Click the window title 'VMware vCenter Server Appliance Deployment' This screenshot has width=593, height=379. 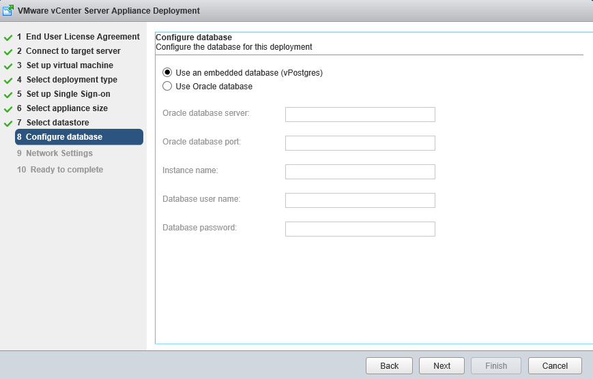point(109,11)
